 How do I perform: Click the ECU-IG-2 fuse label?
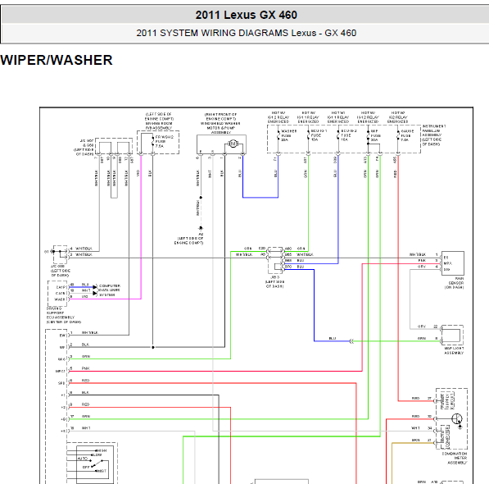click(349, 135)
